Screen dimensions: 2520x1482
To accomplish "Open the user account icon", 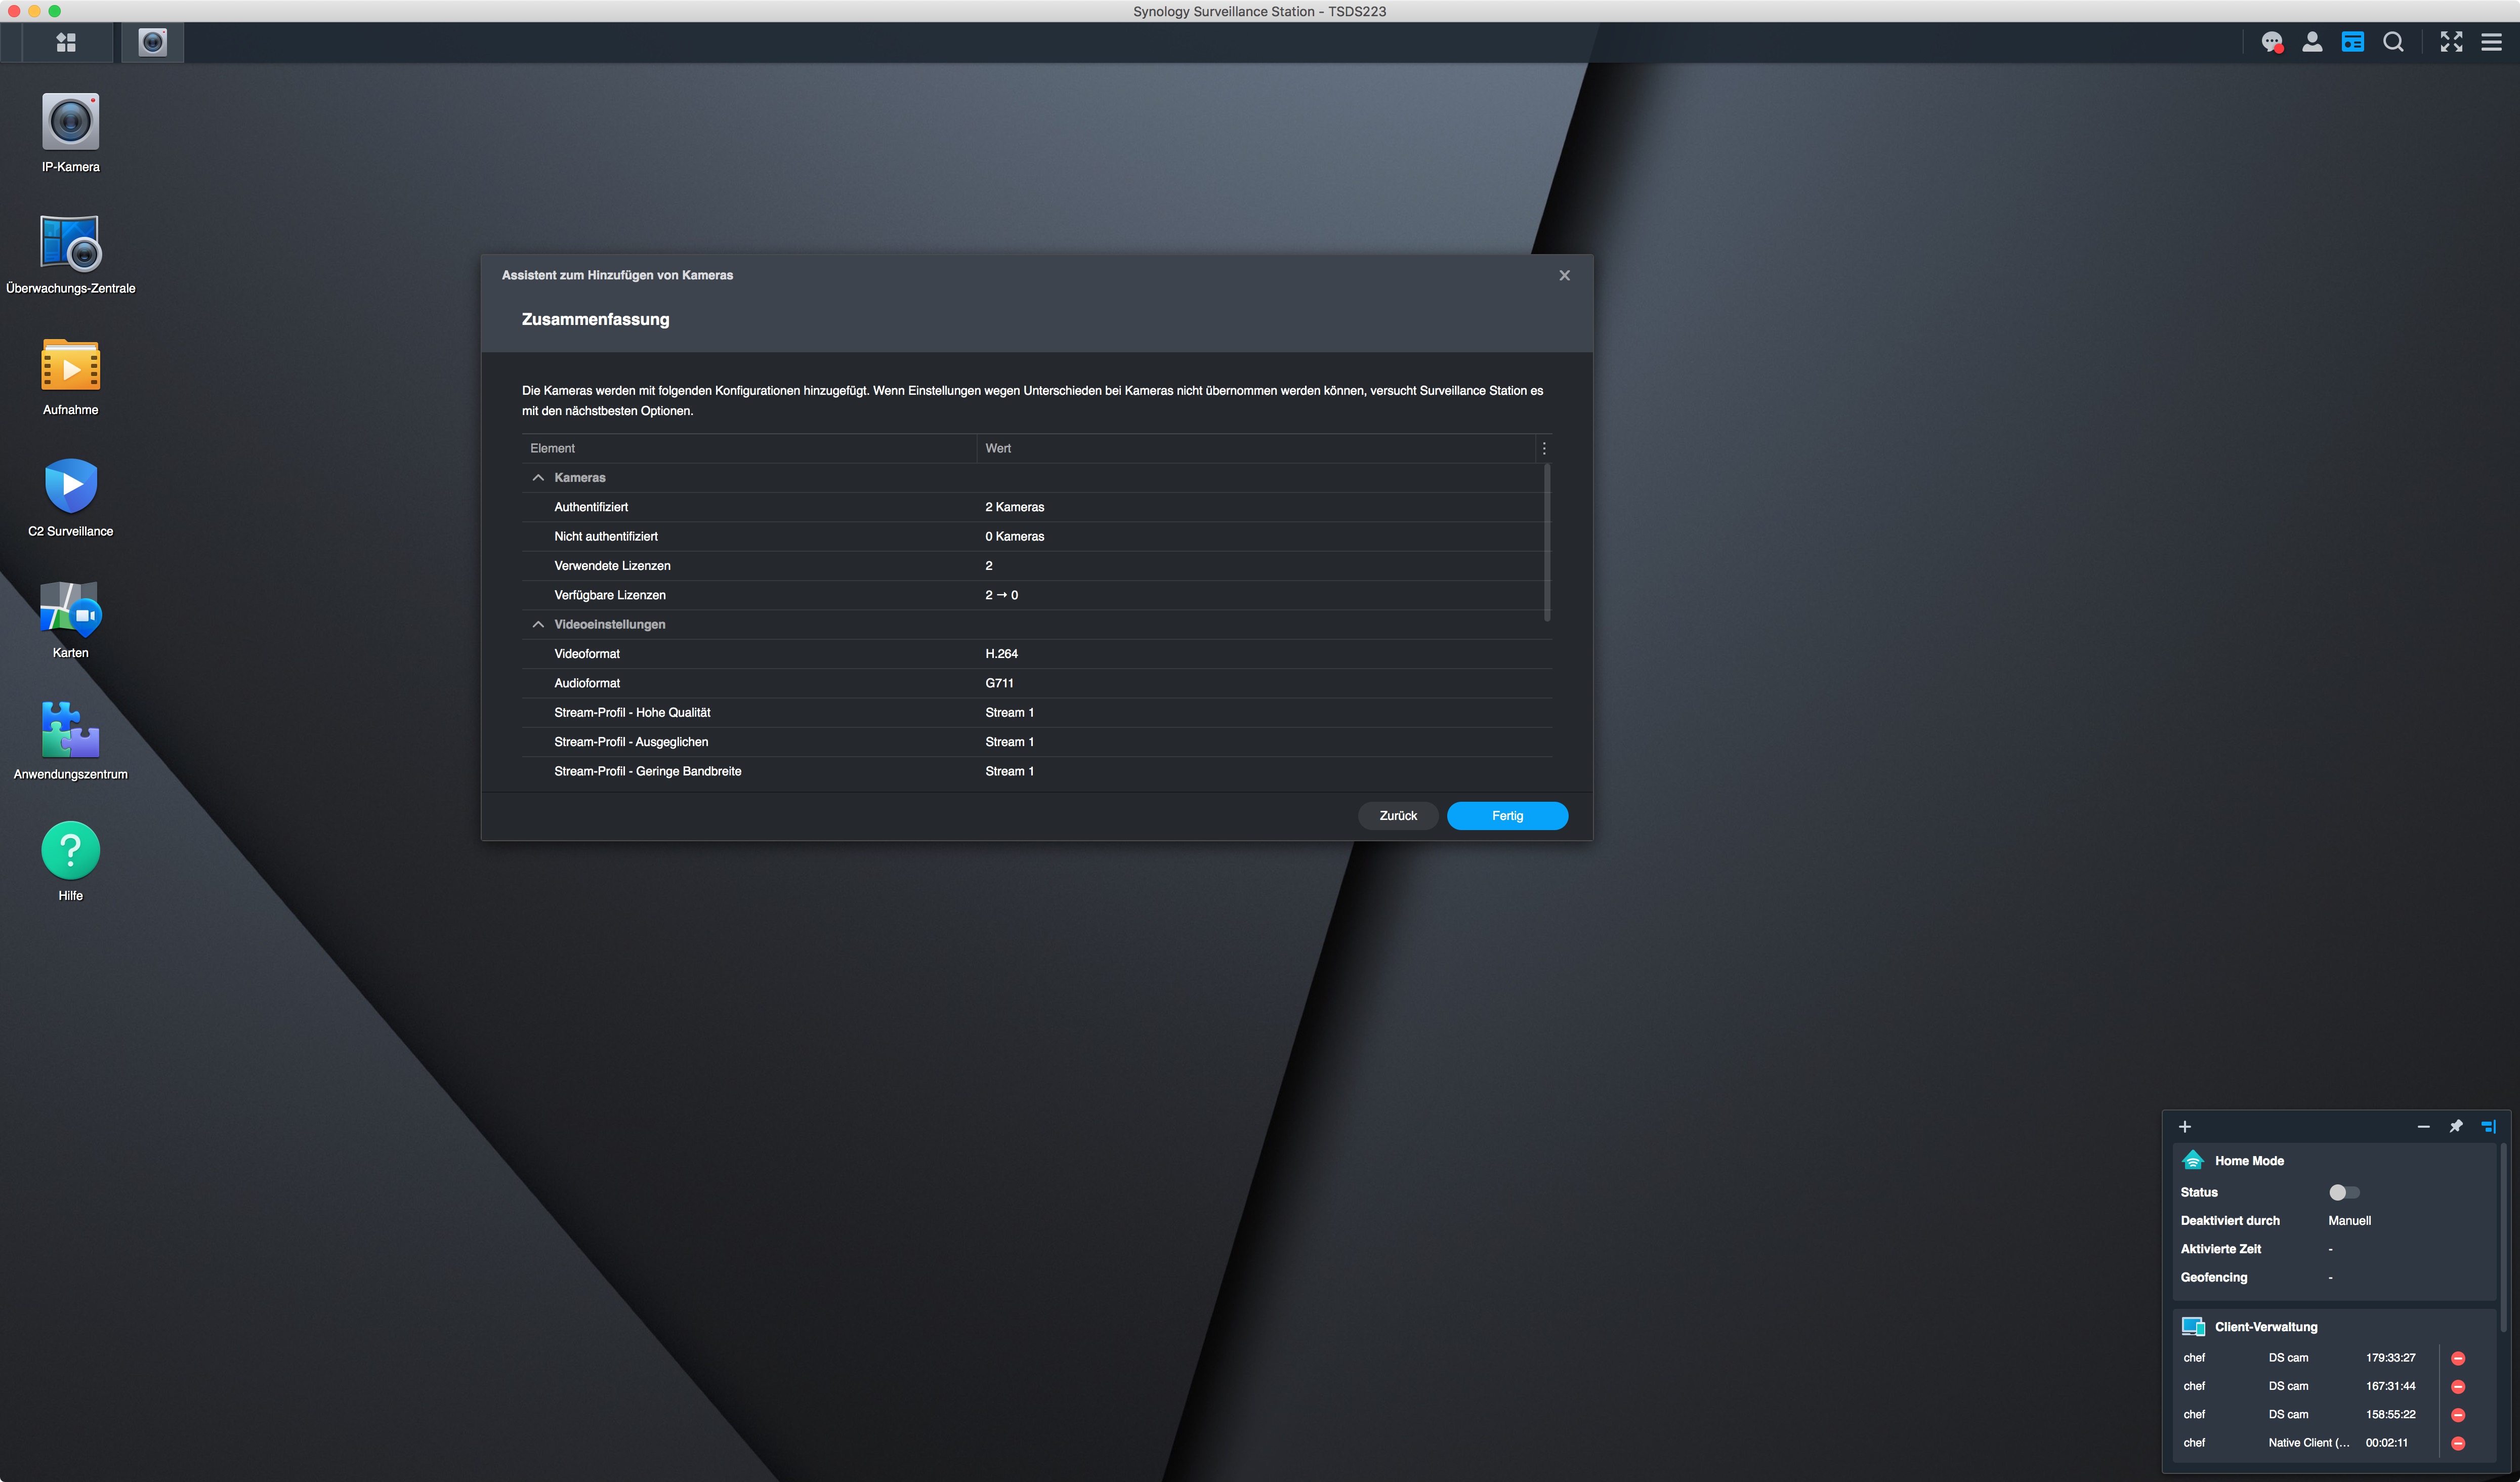I will point(2312,42).
